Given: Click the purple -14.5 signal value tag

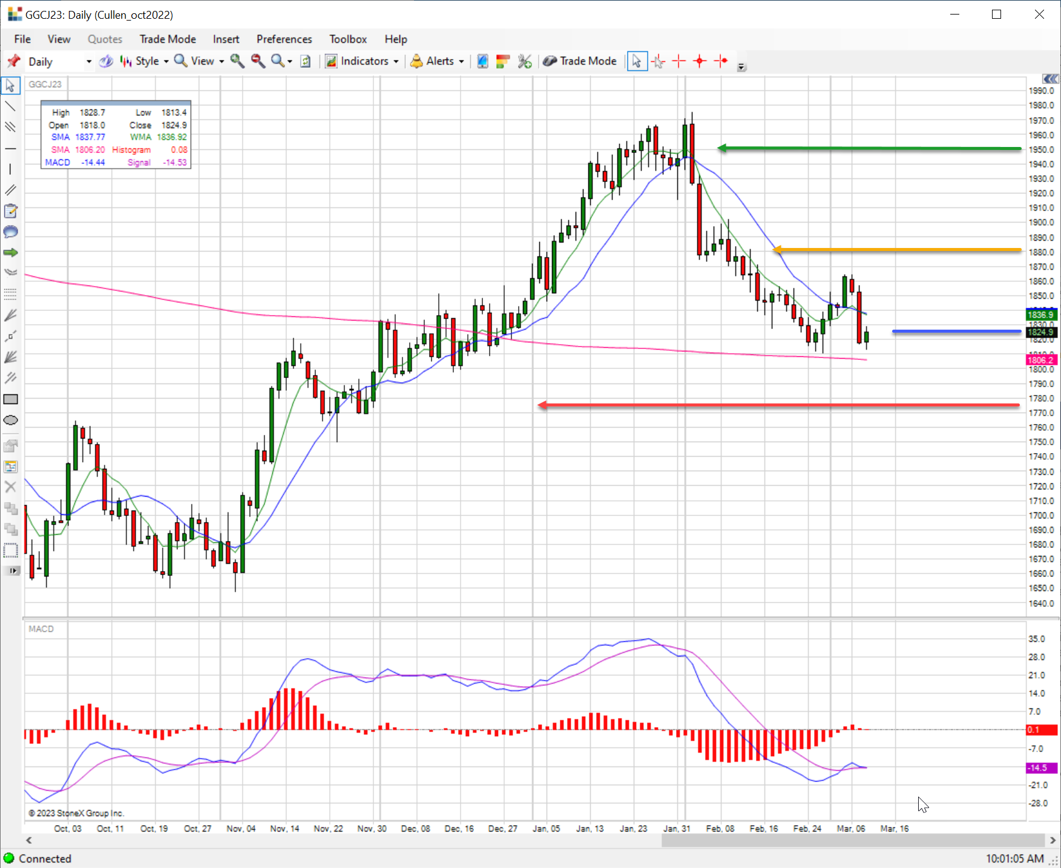Looking at the screenshot, I should tap(1042, 768).
